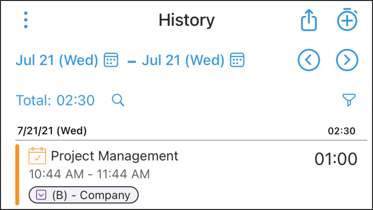Screen dimensions: 373x210
Task: Open the end date calendar picker icon
Action: [x=237, y=60]
